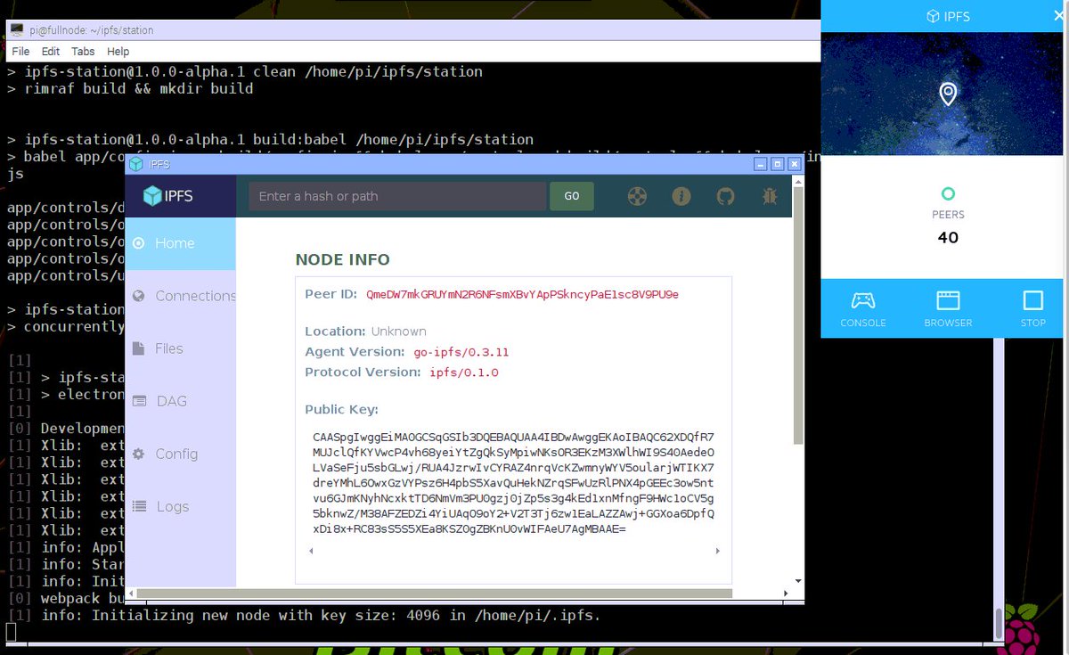The height and width of the screenshot is (655, 1069).
Task: Click public key scroll right arrow
Action: coord(718,551)
